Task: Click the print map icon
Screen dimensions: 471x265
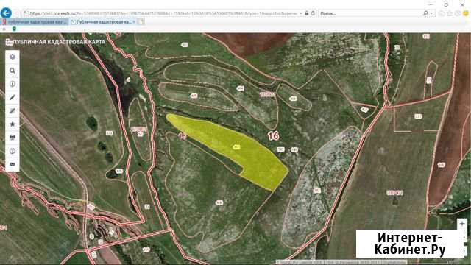Action: point(13,138)
